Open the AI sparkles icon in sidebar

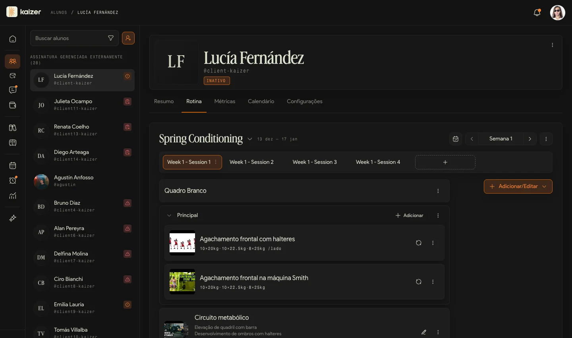pyautogui.click(x=13, y=218)
